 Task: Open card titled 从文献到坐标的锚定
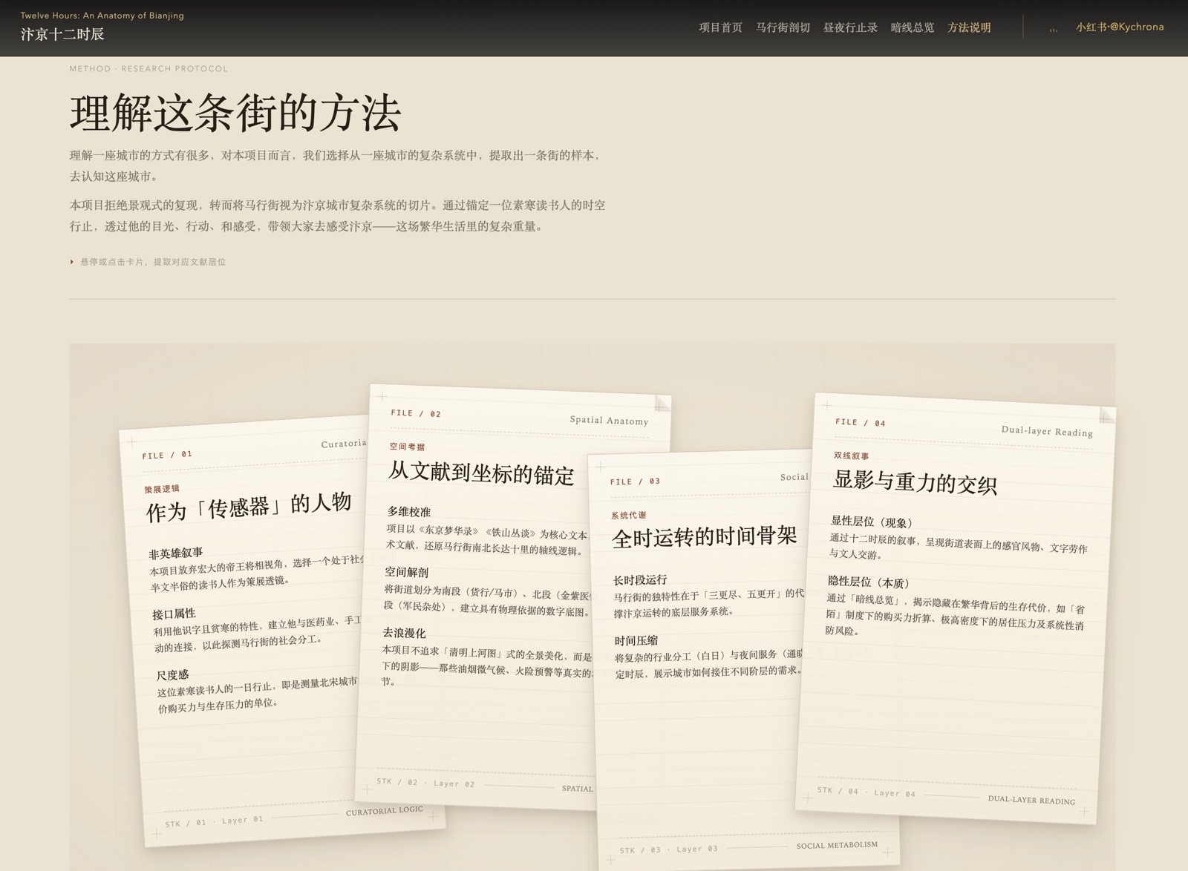tap(481, 473)
